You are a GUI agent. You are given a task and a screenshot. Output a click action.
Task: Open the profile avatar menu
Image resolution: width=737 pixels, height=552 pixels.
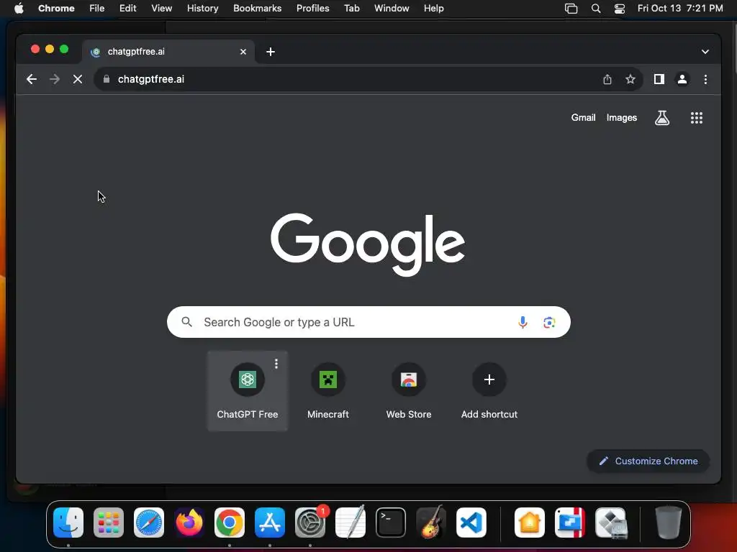pyautogui.click(x=682, y=79)
